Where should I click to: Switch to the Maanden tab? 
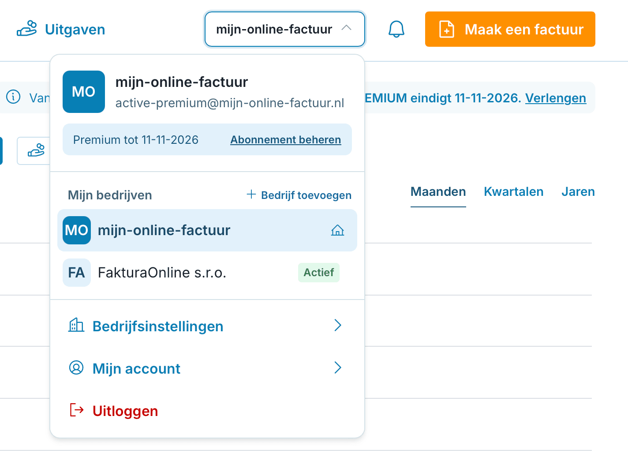[x=438, y=191]
